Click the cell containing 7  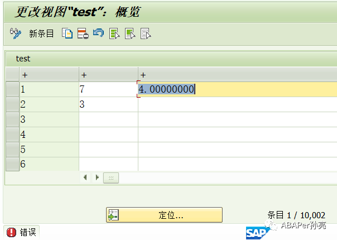coord(109,89)
